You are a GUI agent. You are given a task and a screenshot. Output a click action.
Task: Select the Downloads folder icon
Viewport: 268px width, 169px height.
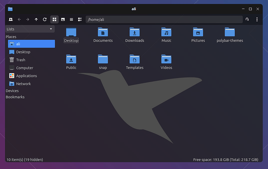pos(134,32)
